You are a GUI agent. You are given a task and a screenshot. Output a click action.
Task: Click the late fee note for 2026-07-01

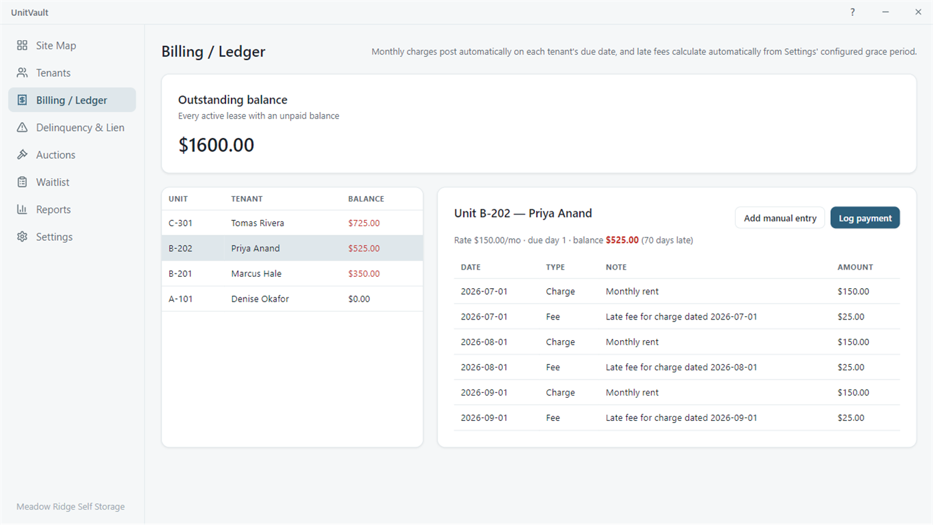click(682, 317)
